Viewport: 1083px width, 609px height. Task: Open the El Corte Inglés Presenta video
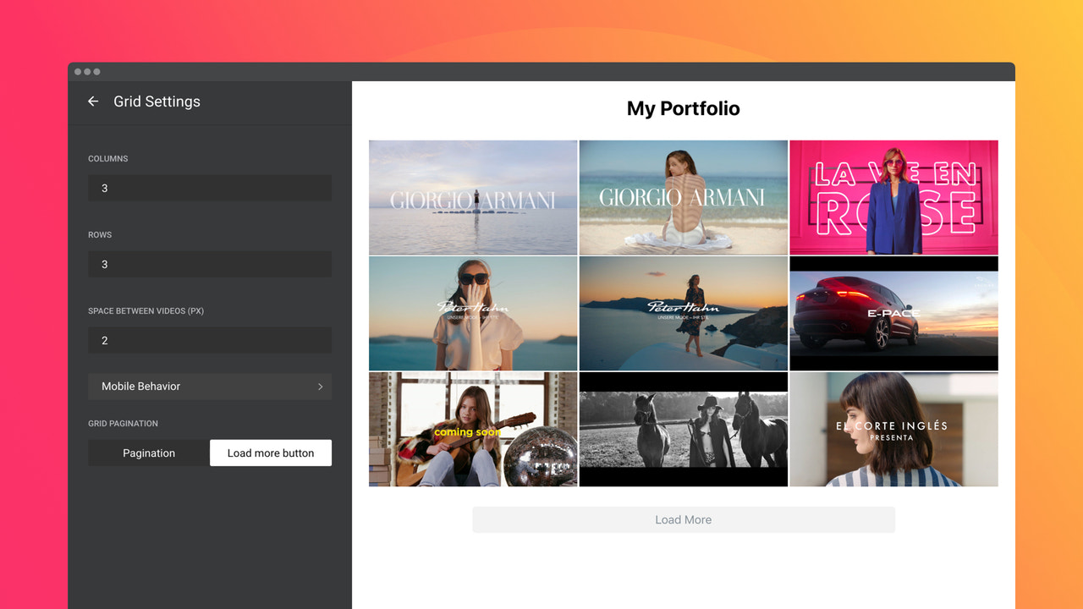(893, 429)
